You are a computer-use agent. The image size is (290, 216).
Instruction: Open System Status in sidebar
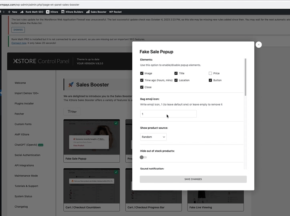click(23, 196)
